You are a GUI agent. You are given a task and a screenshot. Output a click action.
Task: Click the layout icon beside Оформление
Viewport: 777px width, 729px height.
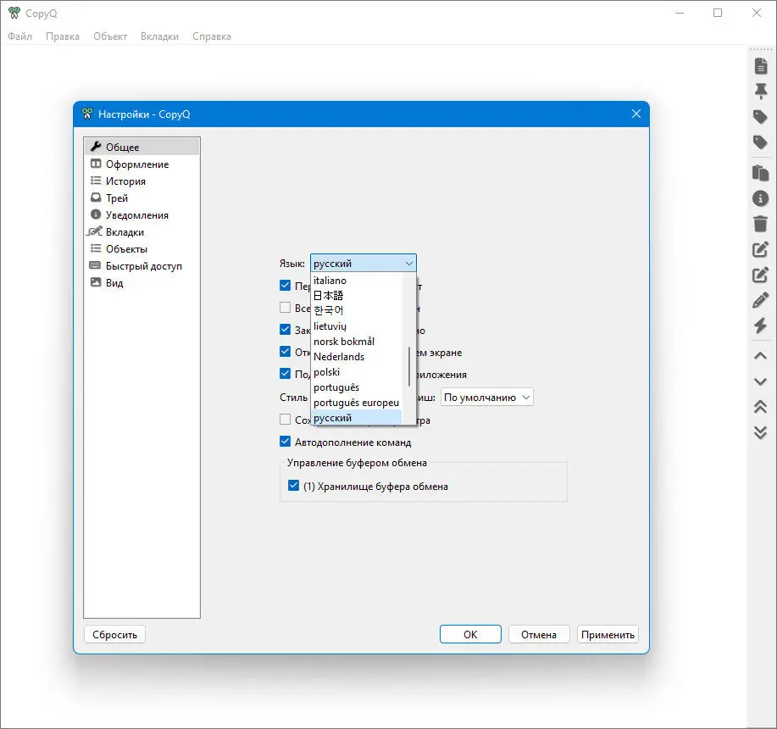click(x=96, y=164)
